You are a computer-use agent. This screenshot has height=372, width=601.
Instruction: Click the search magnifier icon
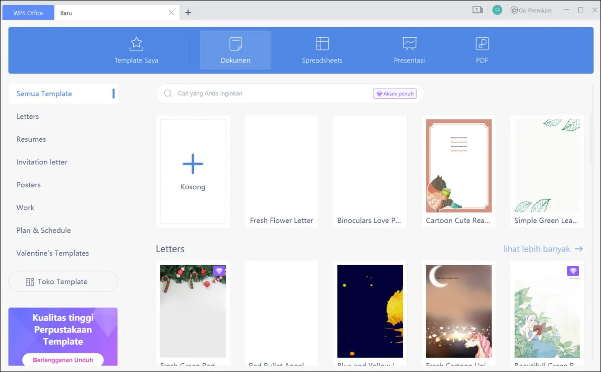coord(168,93)
